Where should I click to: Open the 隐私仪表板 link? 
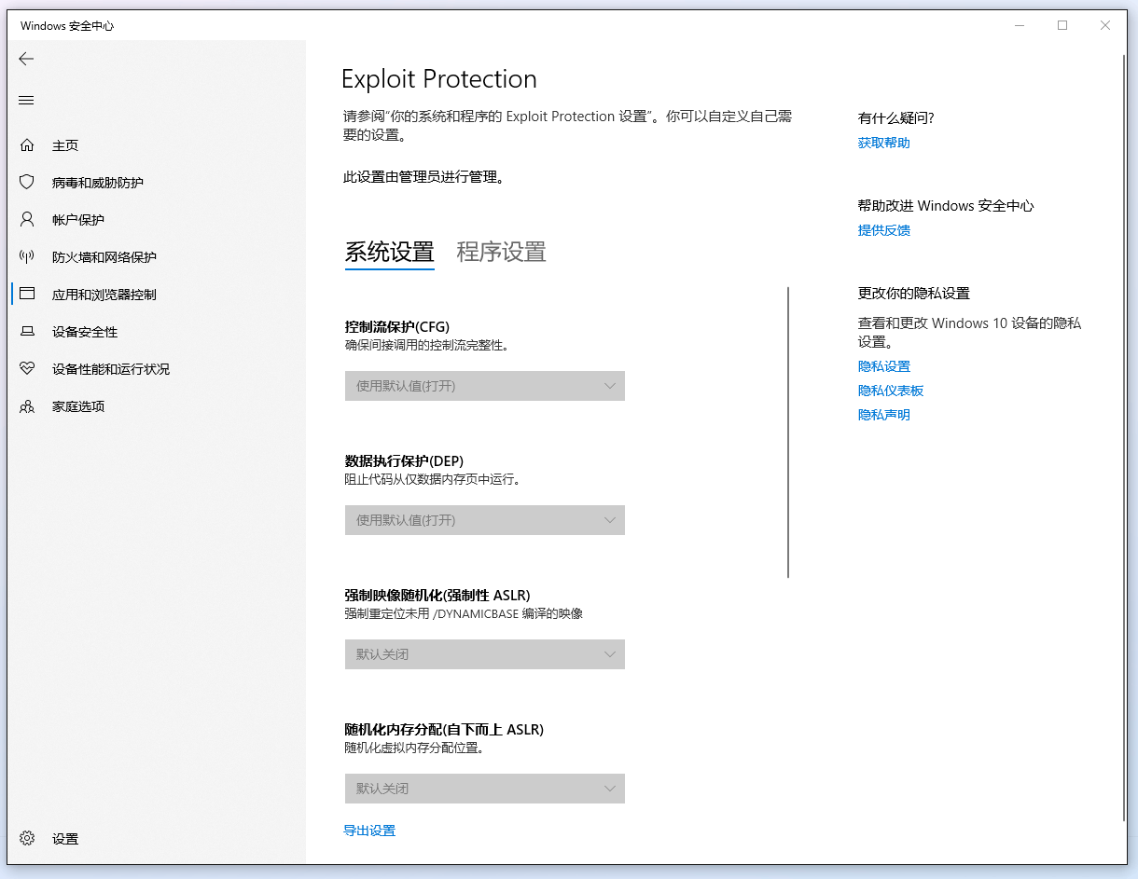pyautogui.click(x=891, y=391)
